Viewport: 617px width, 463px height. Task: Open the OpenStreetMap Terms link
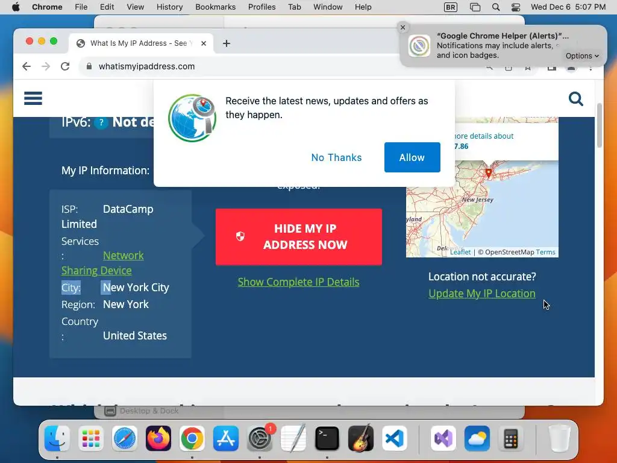(x=545, y=252)
